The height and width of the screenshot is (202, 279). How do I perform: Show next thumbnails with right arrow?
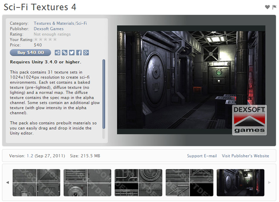point(269,182)
